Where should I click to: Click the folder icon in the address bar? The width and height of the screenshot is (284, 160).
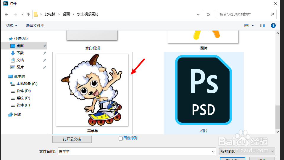tap(36, 14)
